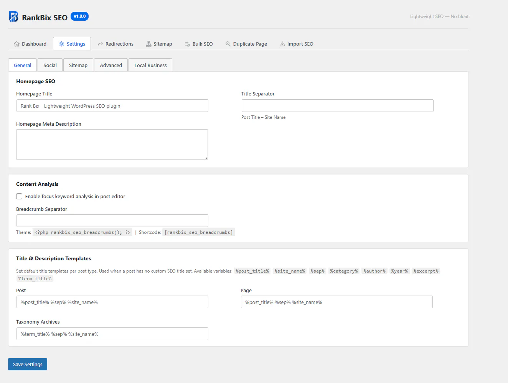This screenshot has width=508, height=383.
Task: Click the %term_title% variable tag
Action: point(35,279)
